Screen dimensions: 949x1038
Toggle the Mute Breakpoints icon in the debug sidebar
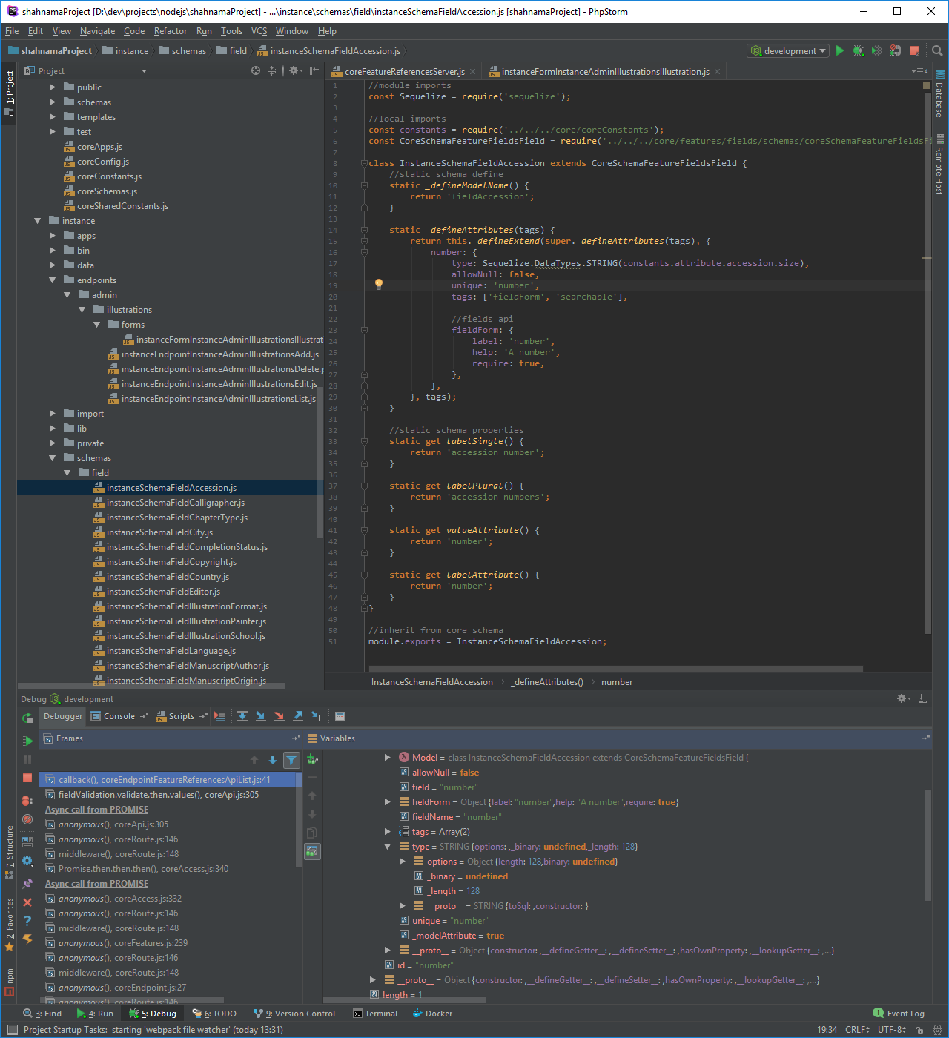27,819
